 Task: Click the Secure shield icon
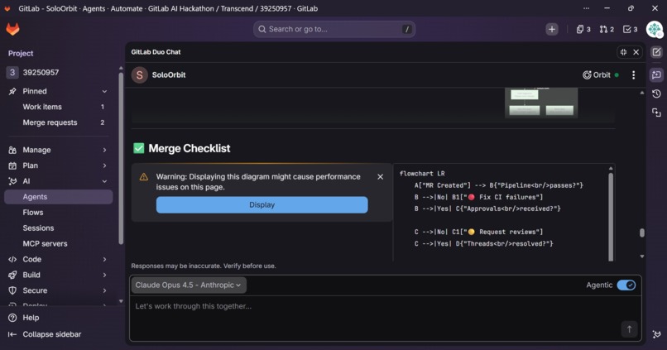(12, 290)
